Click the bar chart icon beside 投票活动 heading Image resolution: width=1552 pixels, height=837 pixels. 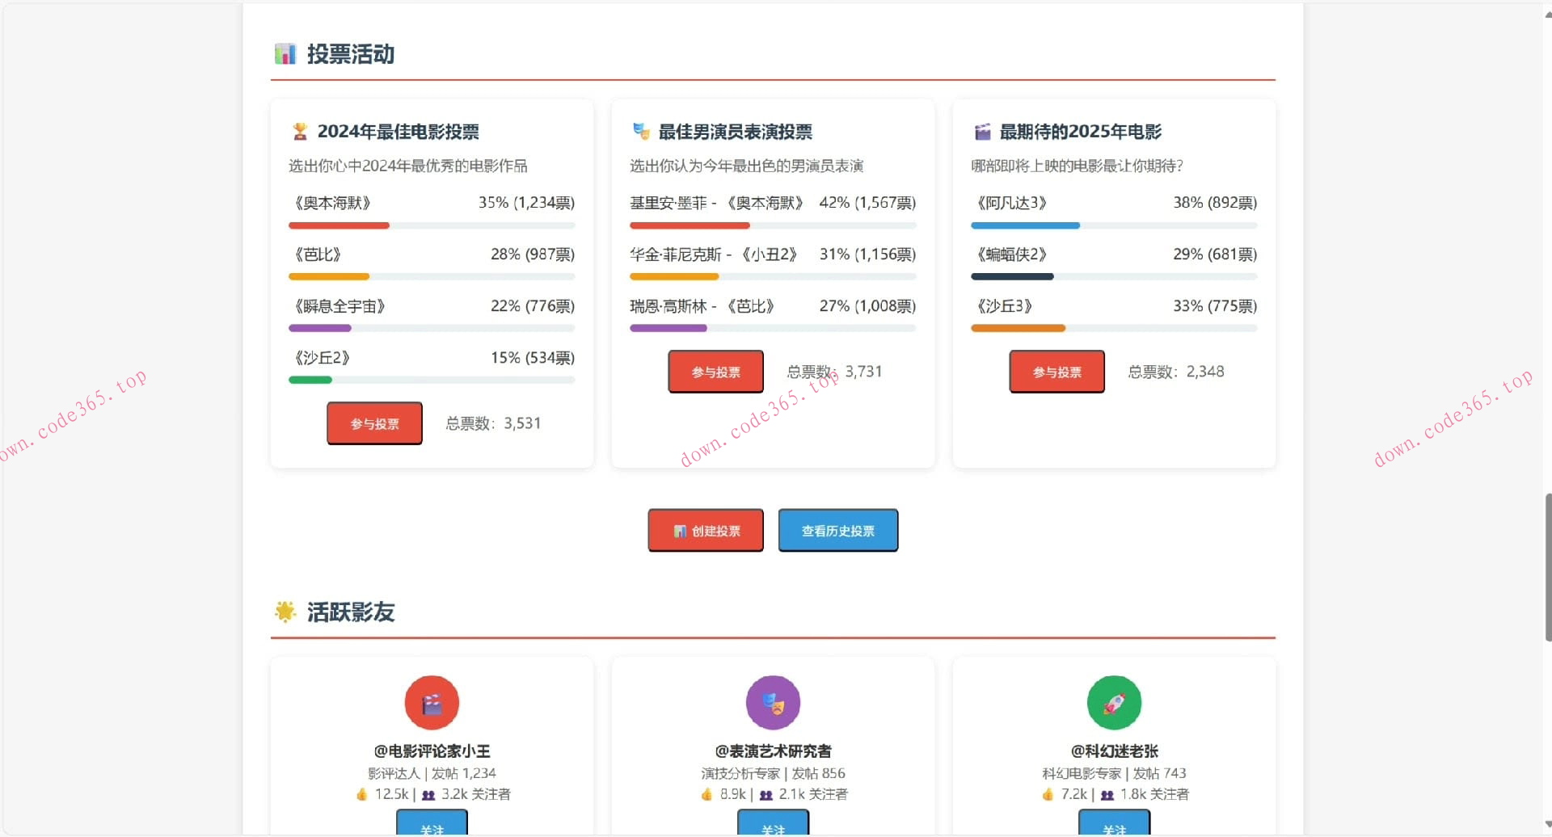[x=285, y=54]
